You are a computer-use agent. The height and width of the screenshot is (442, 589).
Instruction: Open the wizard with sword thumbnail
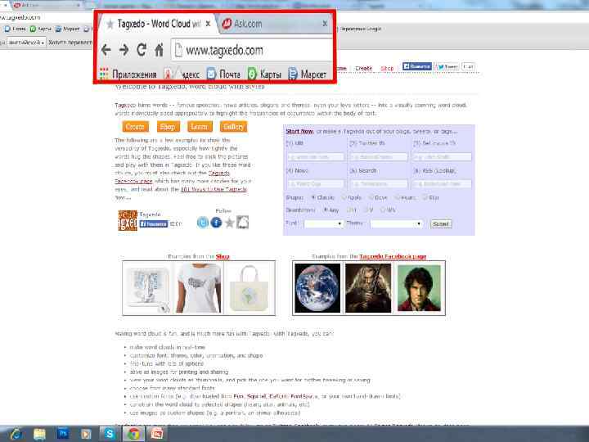click(x=368, y=288)
